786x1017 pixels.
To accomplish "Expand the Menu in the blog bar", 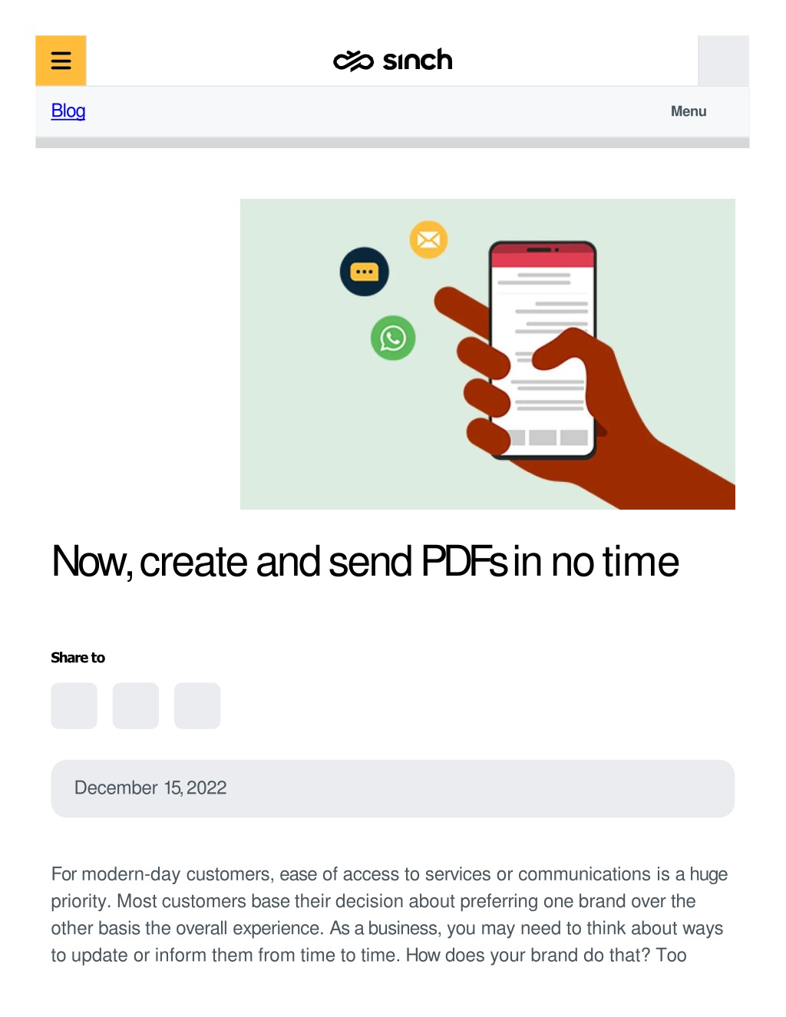I will coord(689,111).
